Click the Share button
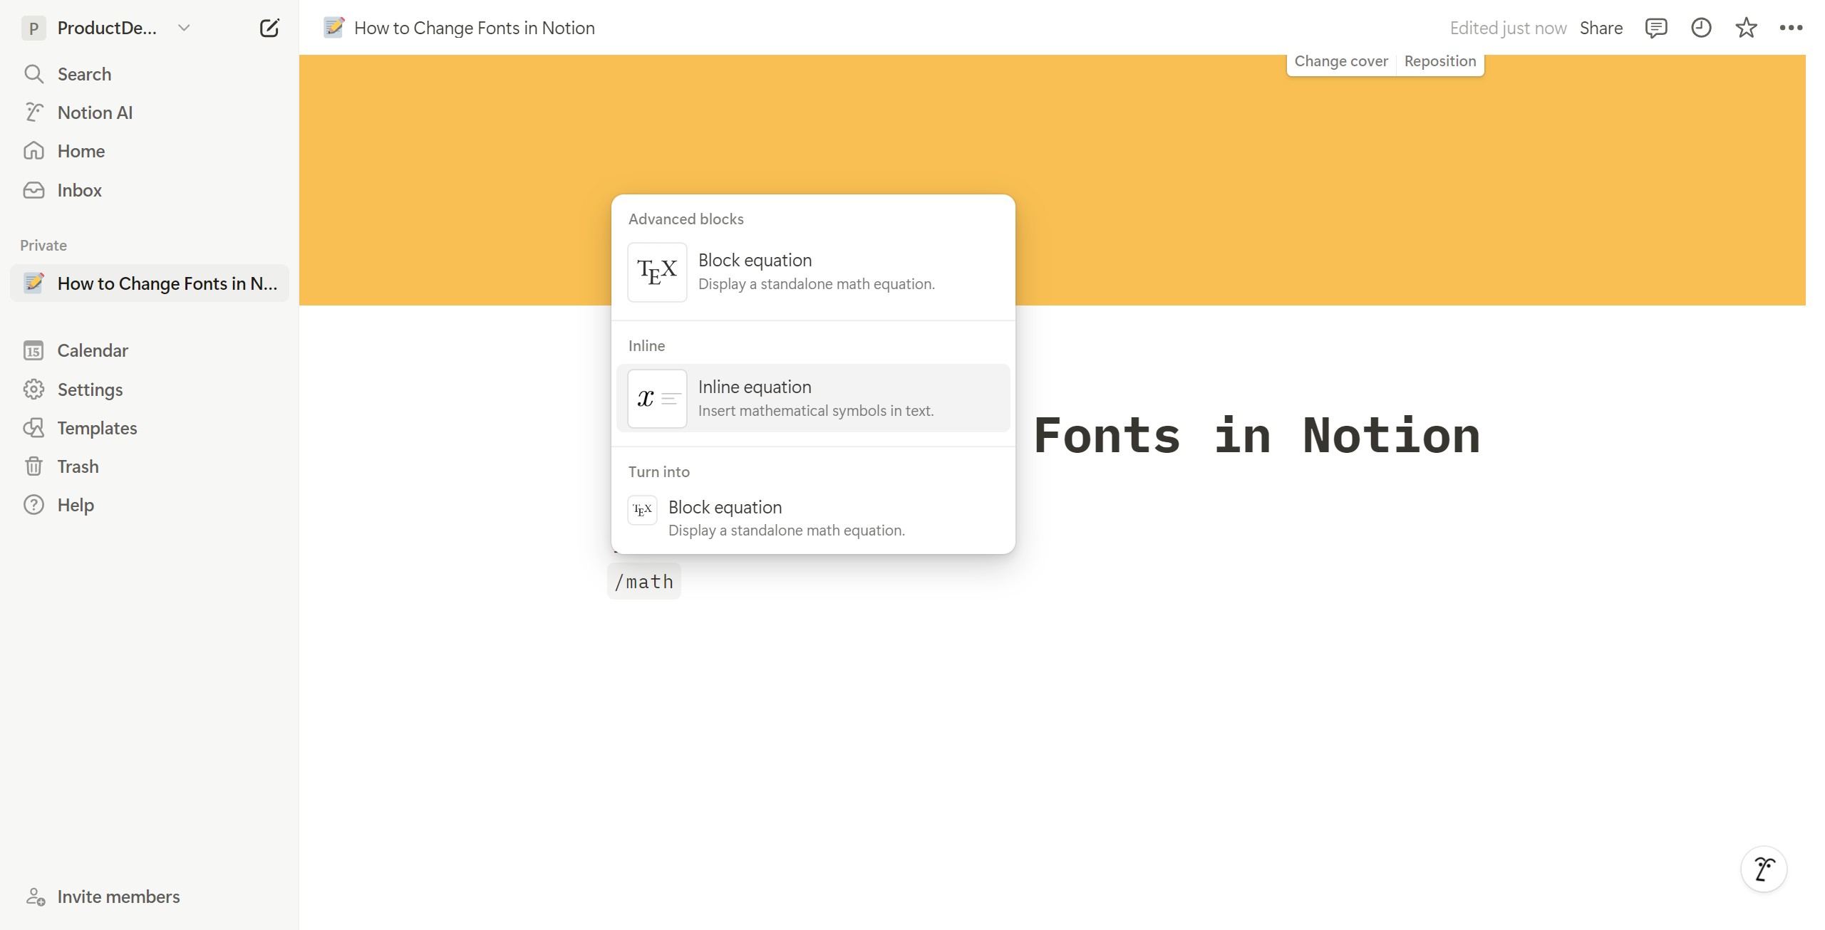The width and height of the screenshot is (1825, 930). tap(1601, 28)
